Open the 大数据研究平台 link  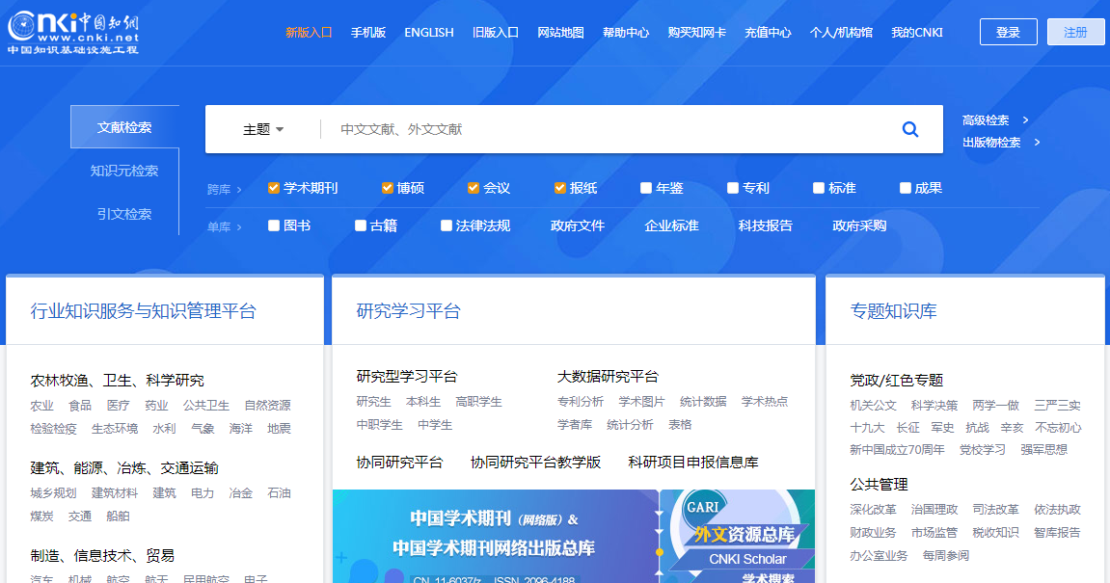pyautogui.click(x=609, y=377)
